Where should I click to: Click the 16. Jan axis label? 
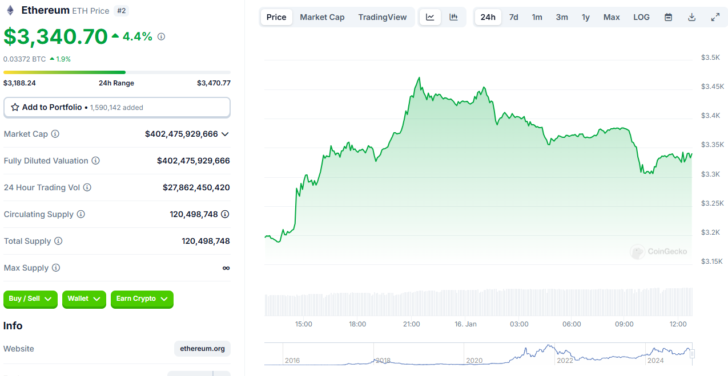(x=465, y=324)
